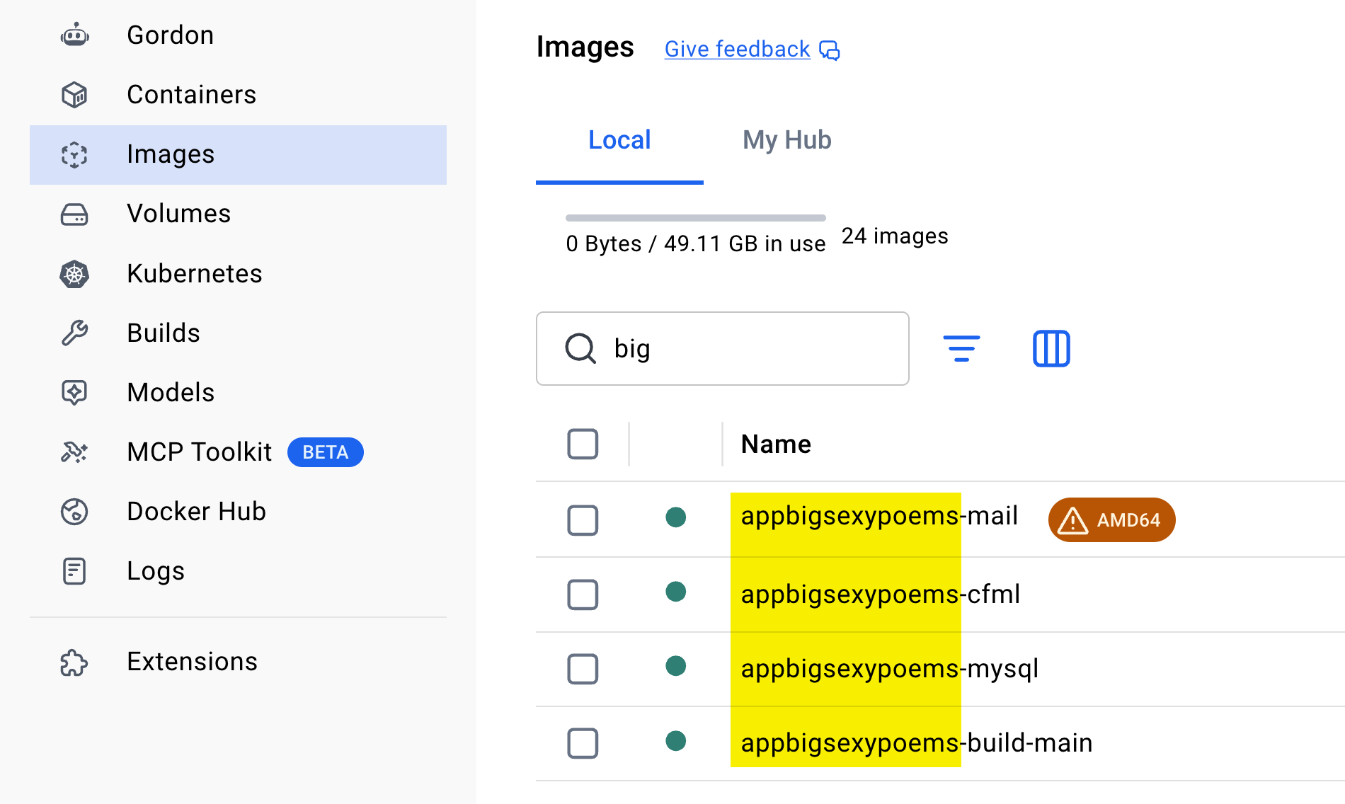
Task: Open the appbigsexypoems-mail image
Action: [879, 516]
